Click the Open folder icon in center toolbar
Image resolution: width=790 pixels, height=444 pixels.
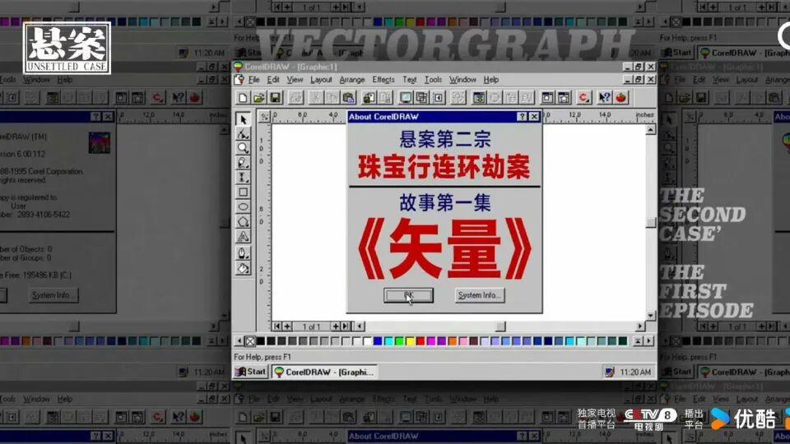click(259, 98)
